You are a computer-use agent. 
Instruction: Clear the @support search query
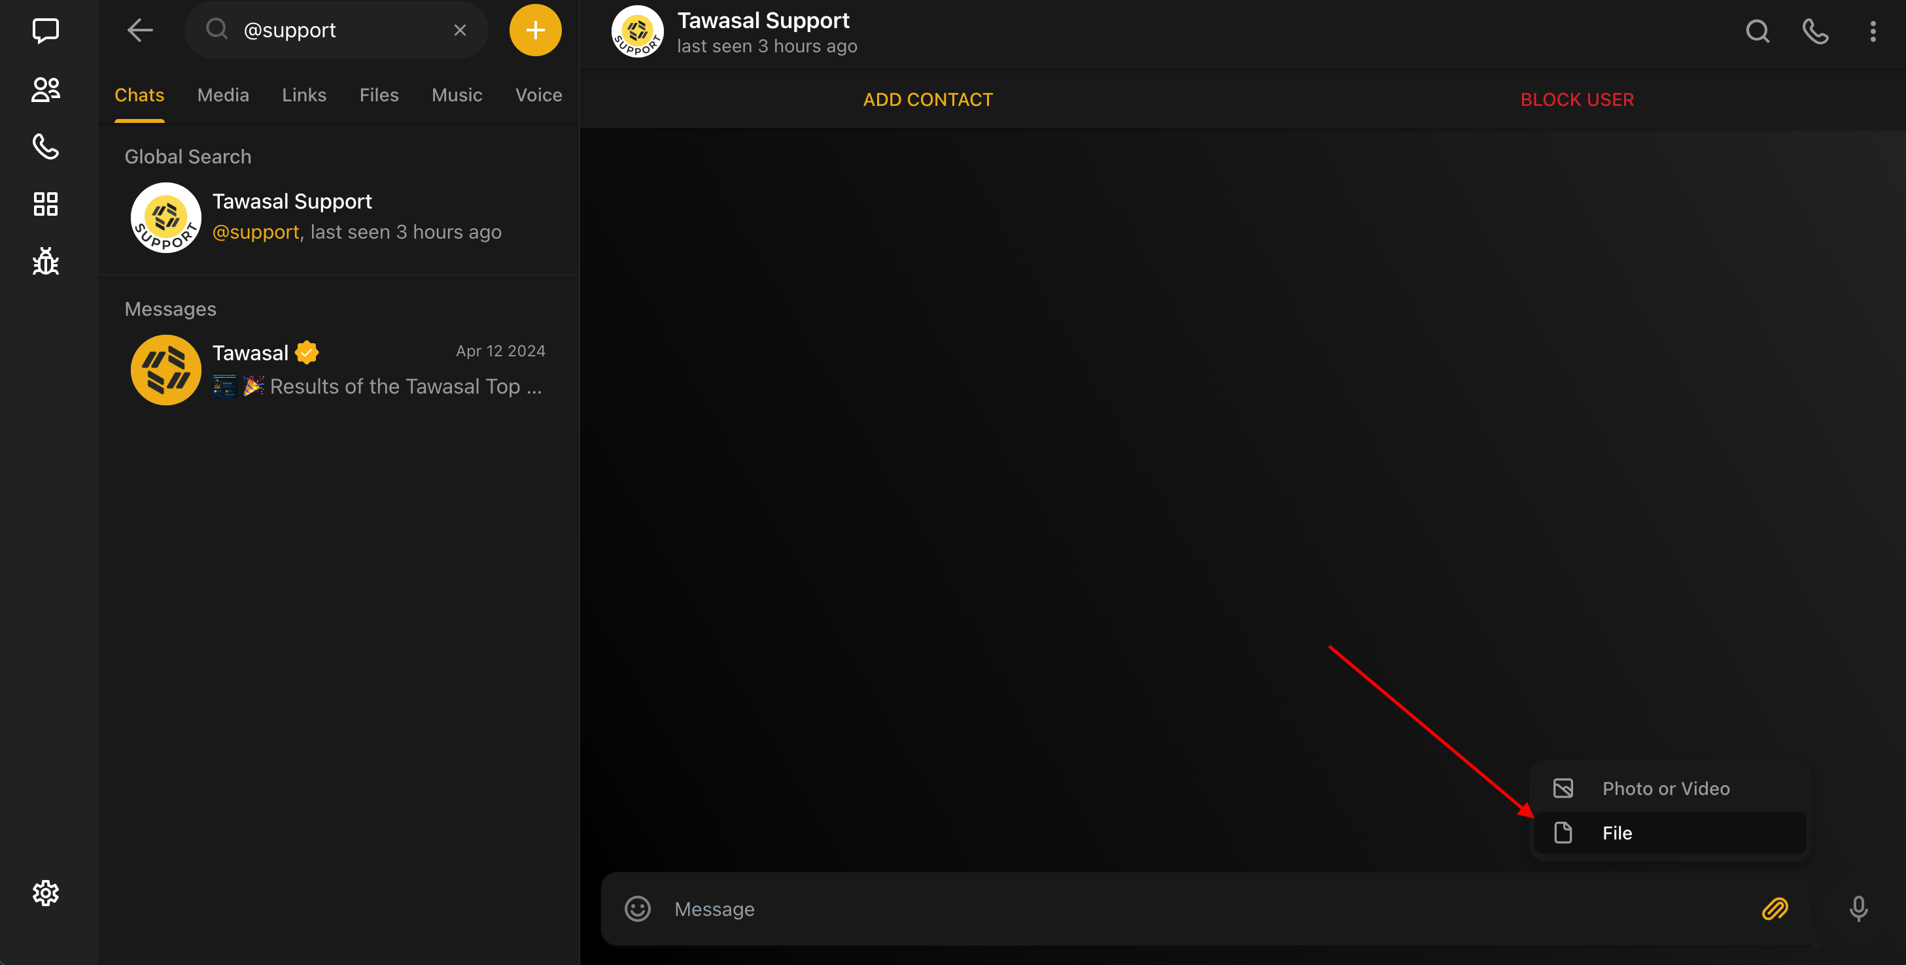[x=460, y=30]
